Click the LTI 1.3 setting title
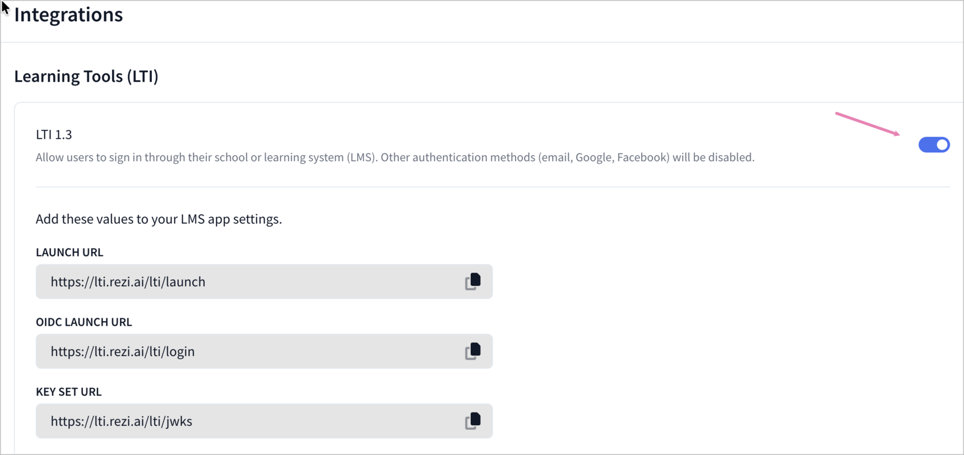The width and height of the screenshot is (964, 455). tap(54, 134)
